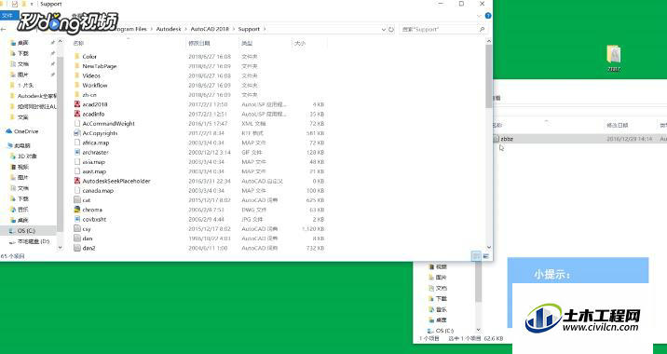This screenshot has height=354, width=667.
Task: Open the 1.片头 folder in quick access
Action: tap(21, 85)
